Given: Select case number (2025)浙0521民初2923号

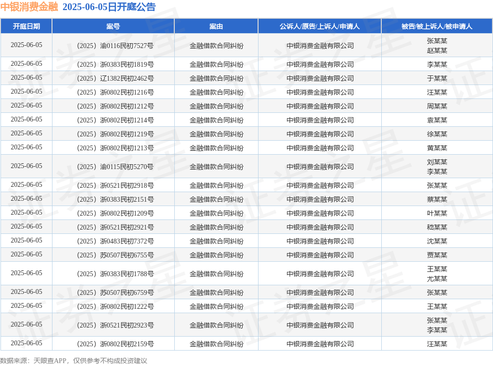Looking at the screenshot, I should pyautogui.click(x=115, y=326).
